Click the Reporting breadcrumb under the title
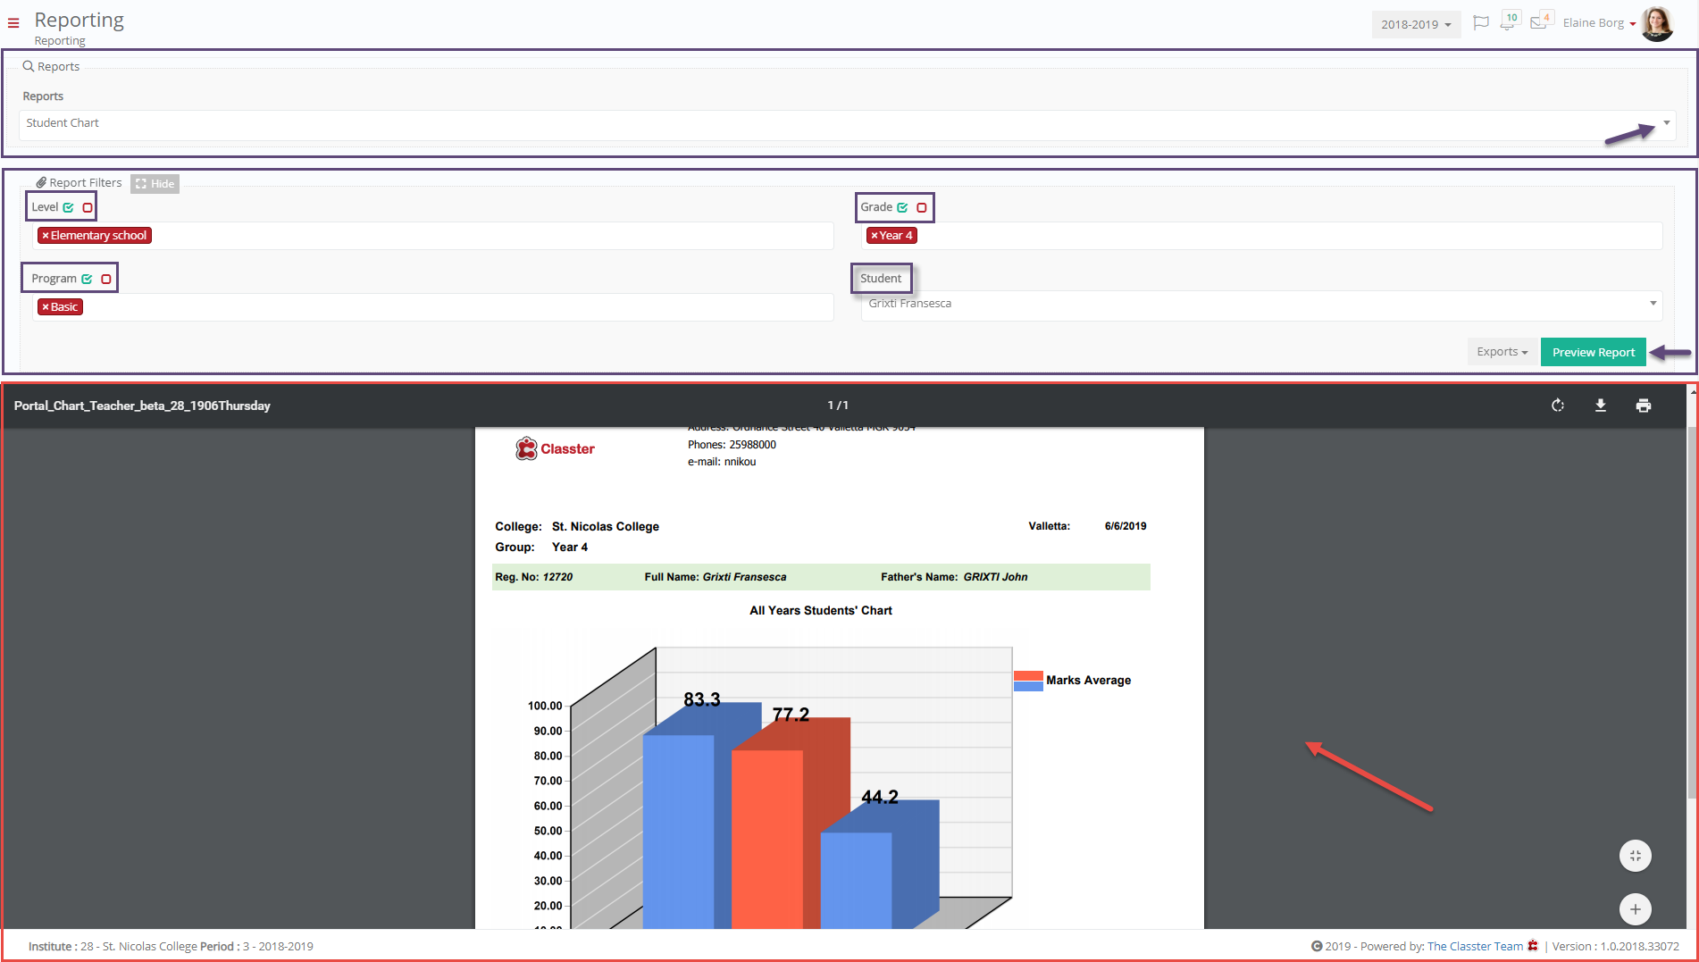The height and width of the screenshot is (962, 1699). tap(60, 40)
